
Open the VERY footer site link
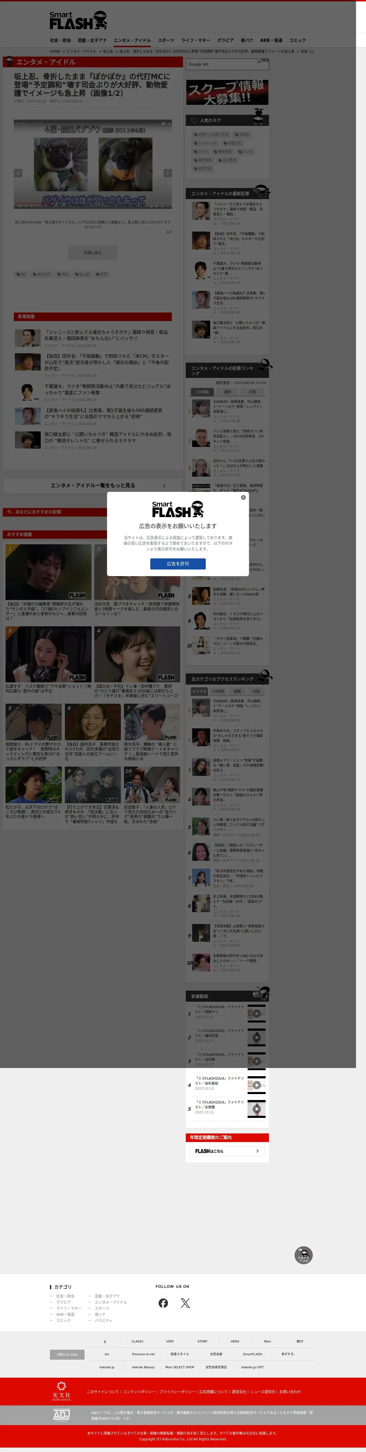[x=170, y=1342]
